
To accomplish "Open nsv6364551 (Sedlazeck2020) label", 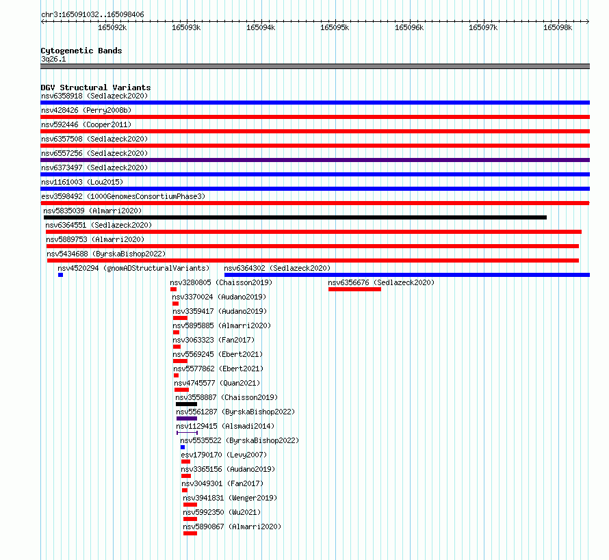I will [x=99, y=225].
